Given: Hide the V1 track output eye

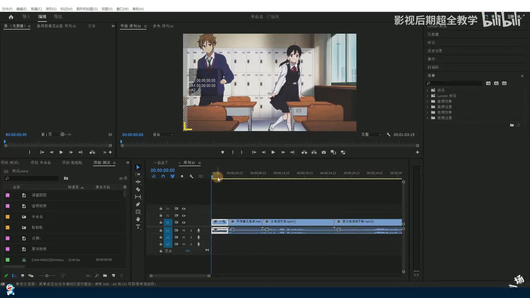Looking at the screenshot, I should click(183, 223).
